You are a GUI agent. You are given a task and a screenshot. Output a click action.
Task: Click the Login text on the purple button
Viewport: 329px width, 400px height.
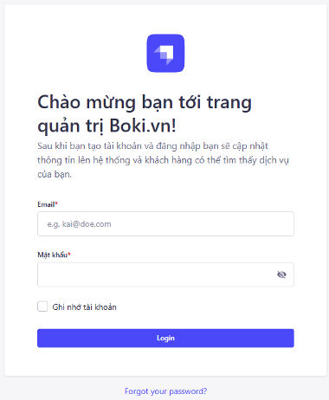pyautogui.click(x=165, y=338)
